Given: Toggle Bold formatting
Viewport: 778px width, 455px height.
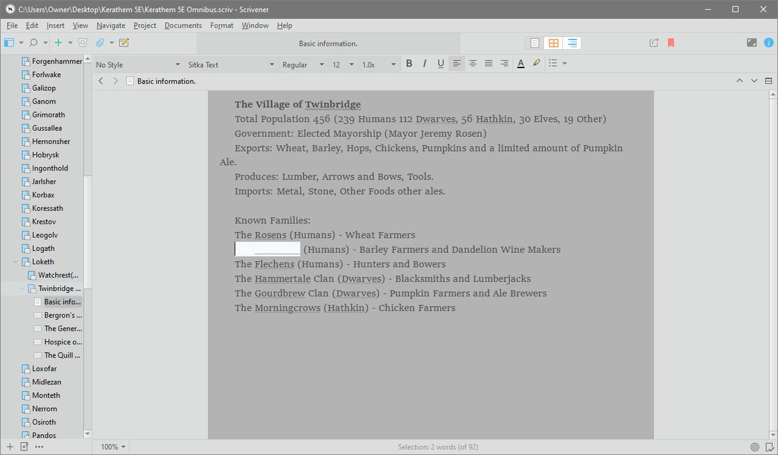Looking at the screenshot, I should point(409,64).
